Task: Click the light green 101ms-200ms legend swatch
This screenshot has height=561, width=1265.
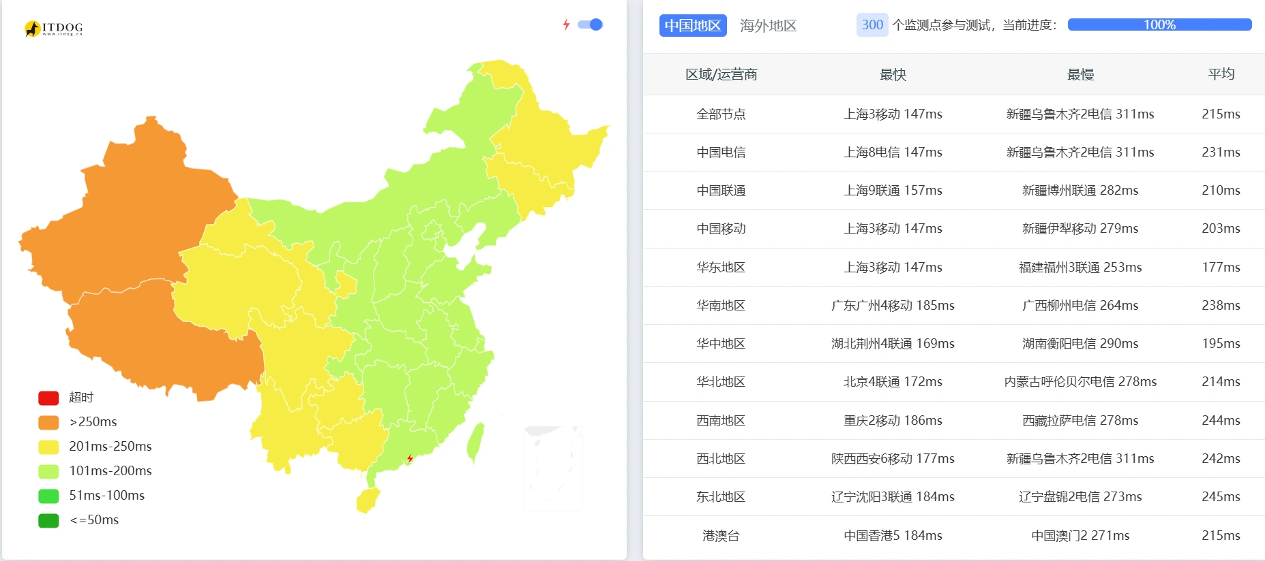Action: tap(48, 471)
